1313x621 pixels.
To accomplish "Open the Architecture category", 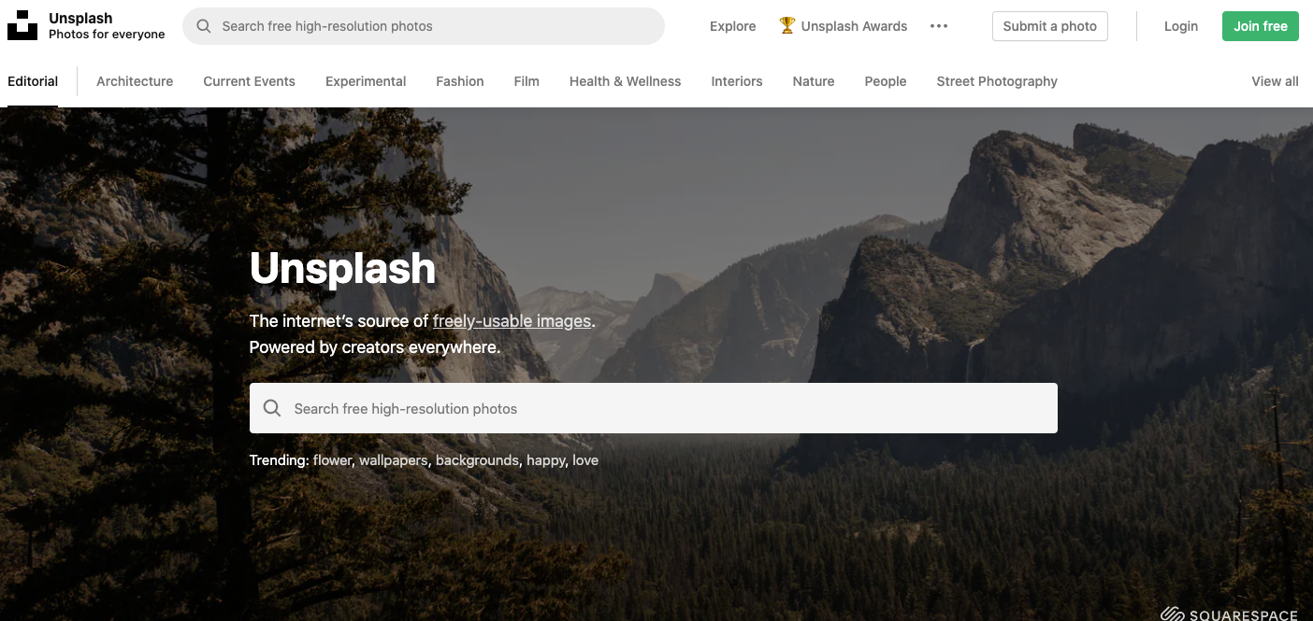I will (135, 81).
